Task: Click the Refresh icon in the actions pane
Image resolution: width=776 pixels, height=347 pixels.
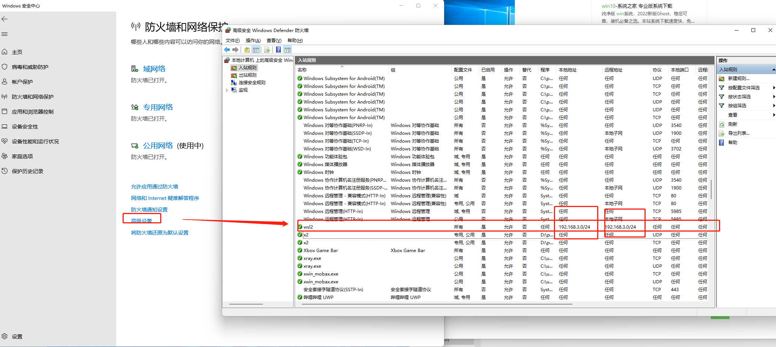Action: pyautogui.click(x=722, y=124)
